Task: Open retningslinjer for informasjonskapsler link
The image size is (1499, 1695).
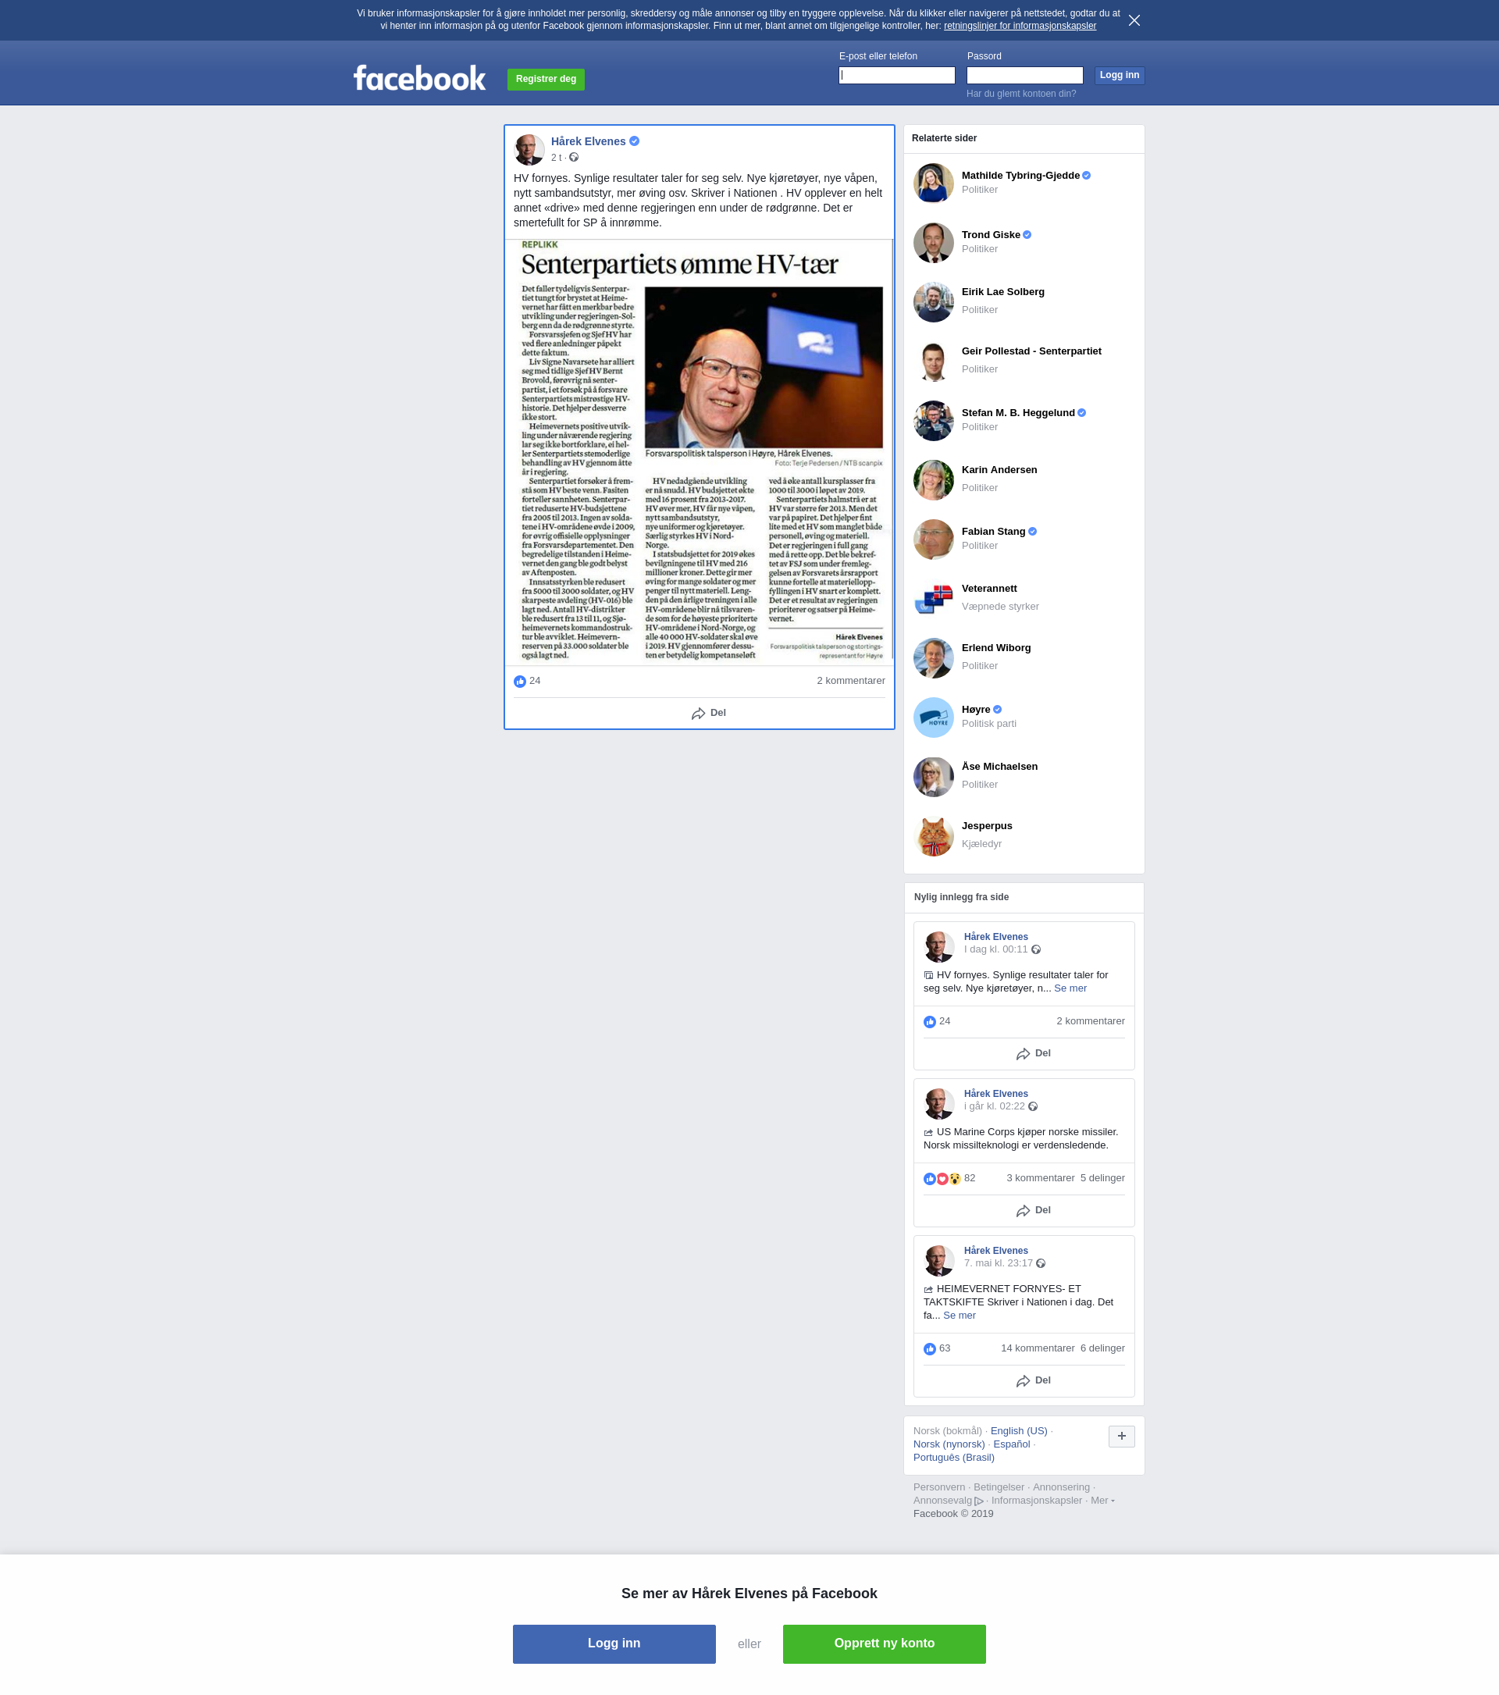Action: click(x=1020, y=26)
